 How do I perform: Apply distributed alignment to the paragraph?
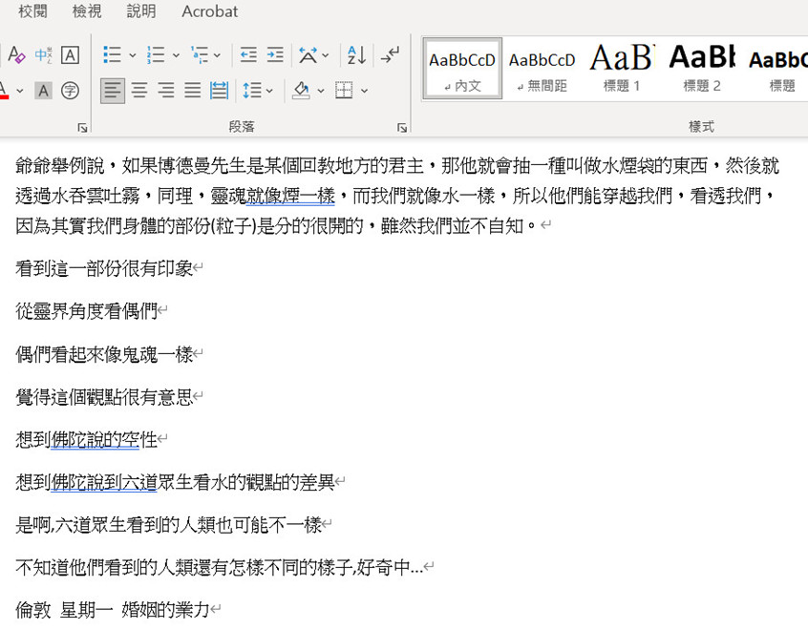(219, 91)
